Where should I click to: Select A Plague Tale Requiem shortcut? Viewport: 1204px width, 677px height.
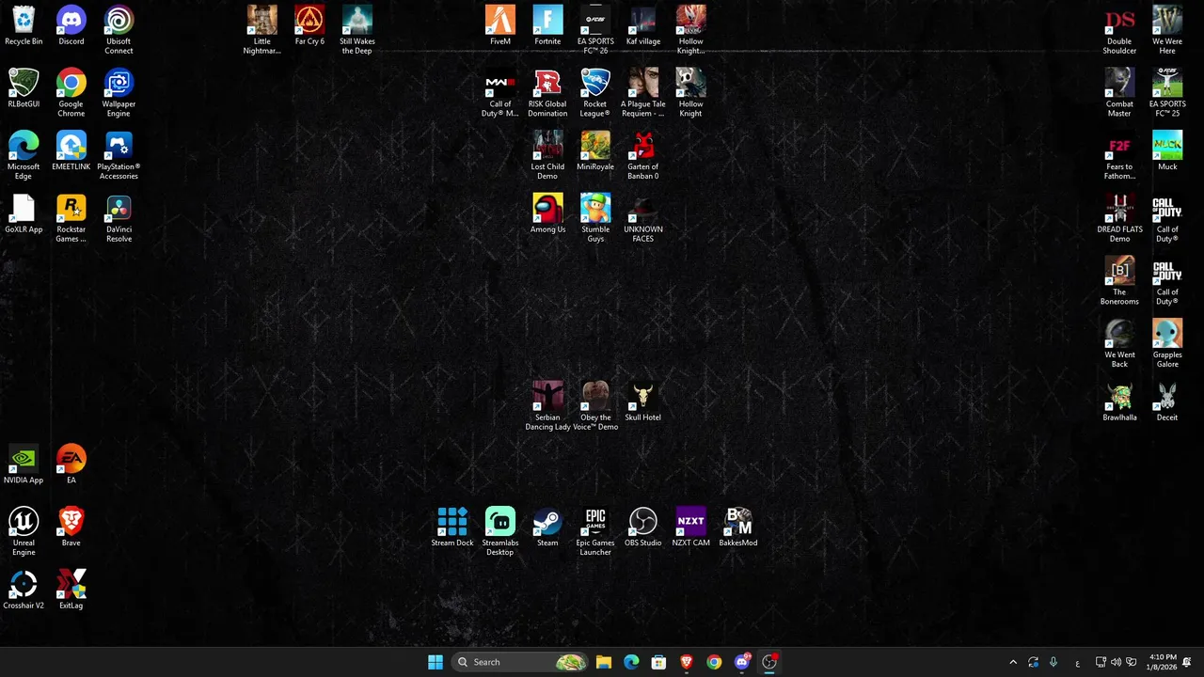(643, 93)
